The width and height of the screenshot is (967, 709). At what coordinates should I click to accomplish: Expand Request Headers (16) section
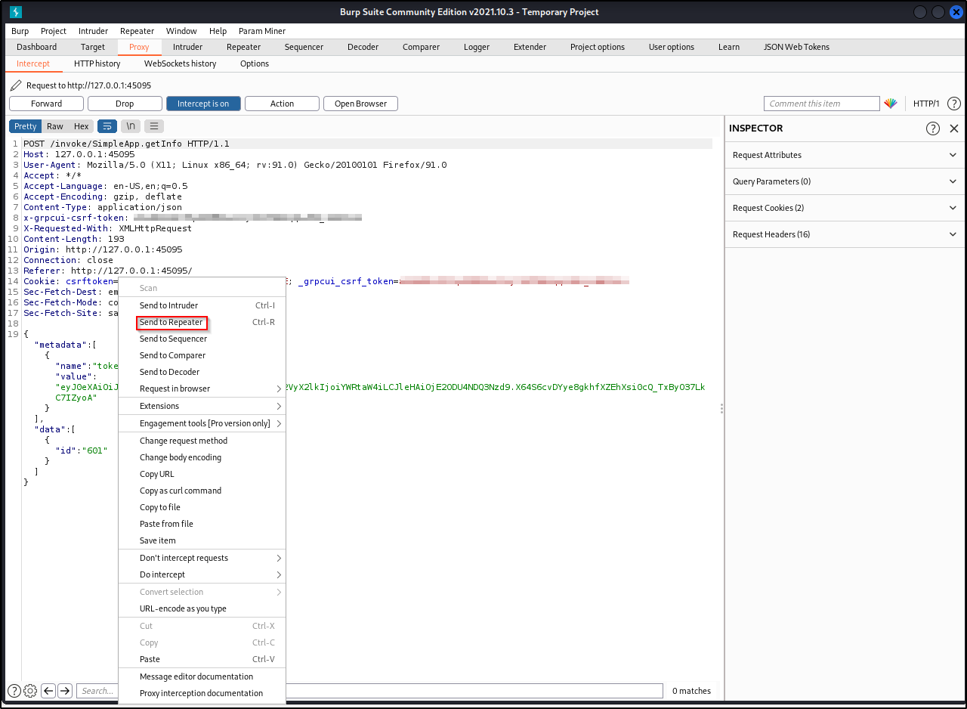point(845,234)
